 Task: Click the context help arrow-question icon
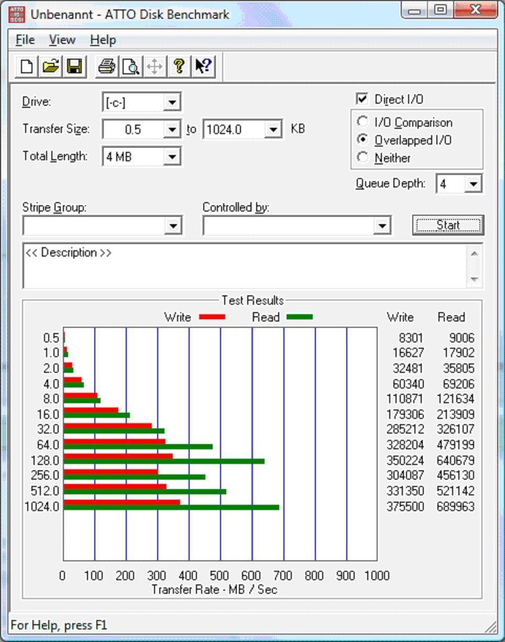pyautogui.click(x=203, y=67)
